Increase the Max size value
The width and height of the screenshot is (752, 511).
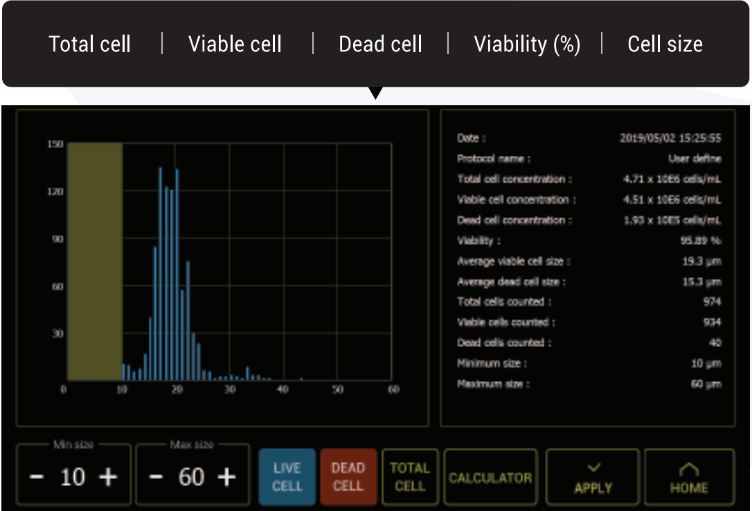pos(226,477)
